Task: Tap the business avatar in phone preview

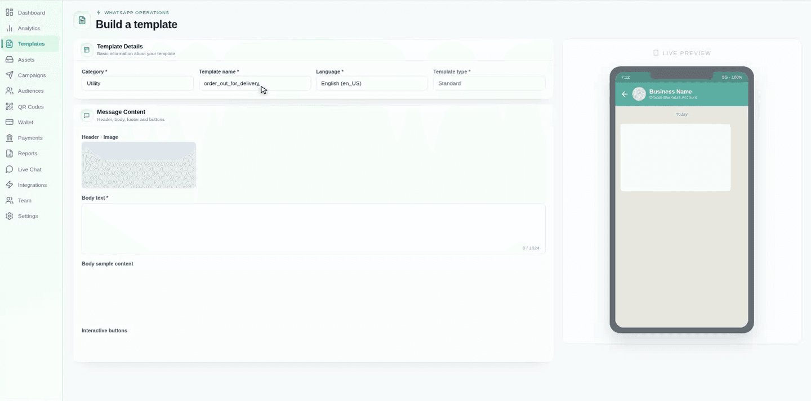Action: [639, 94]
